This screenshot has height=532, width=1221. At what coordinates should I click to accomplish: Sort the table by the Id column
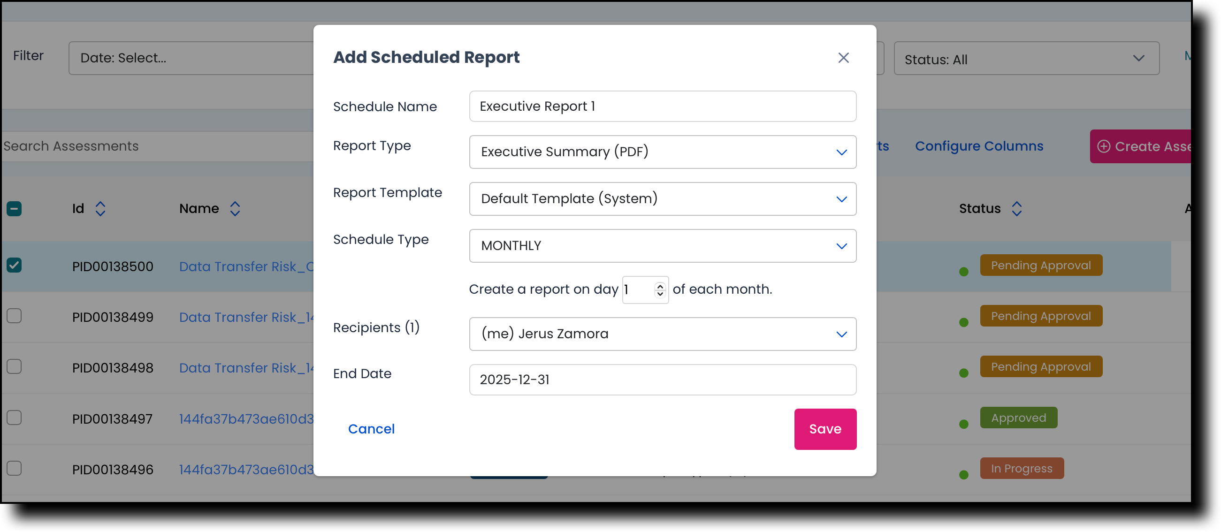[100, 208]
